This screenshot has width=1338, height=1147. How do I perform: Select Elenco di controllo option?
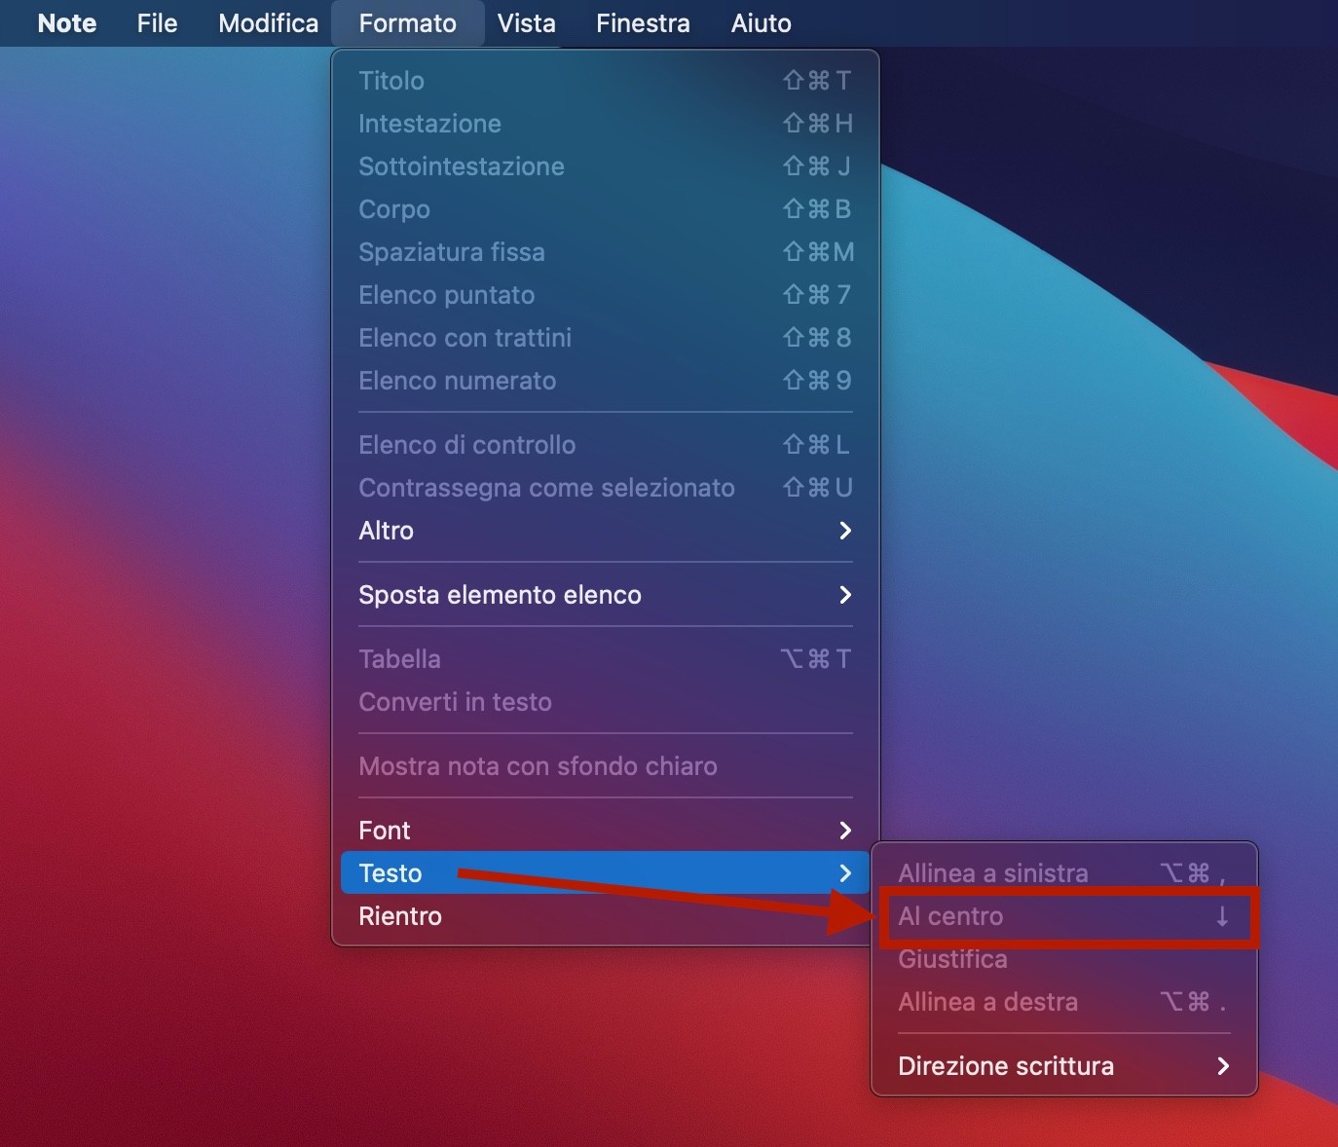click(605, 445)
